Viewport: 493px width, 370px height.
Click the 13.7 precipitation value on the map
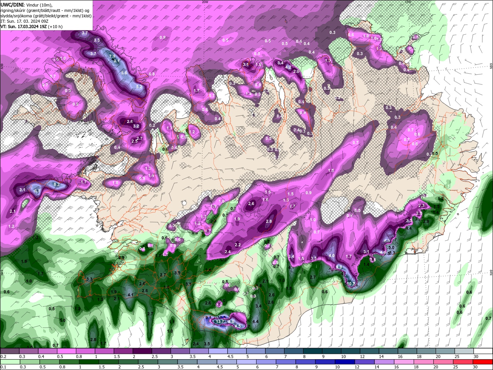[220, 321]
